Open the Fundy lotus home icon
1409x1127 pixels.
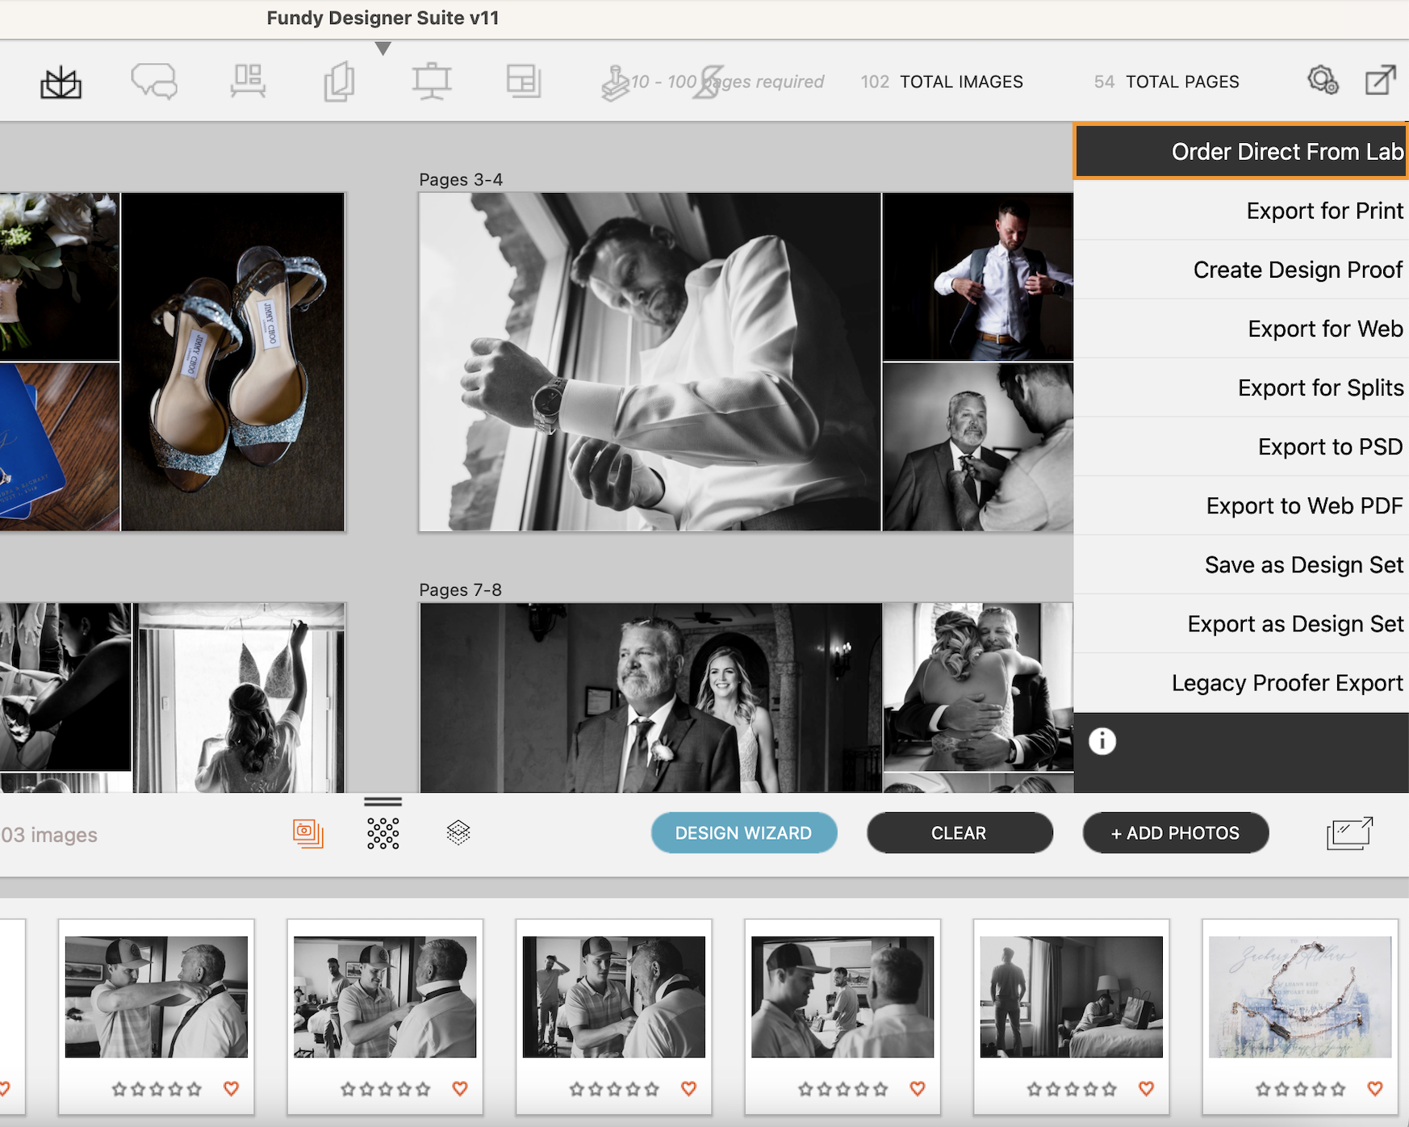click(x=61, y=82)
